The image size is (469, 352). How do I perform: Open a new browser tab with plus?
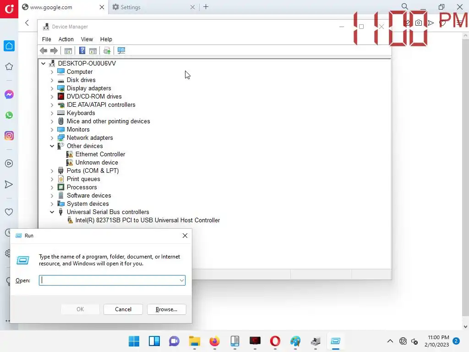point(206,7)
